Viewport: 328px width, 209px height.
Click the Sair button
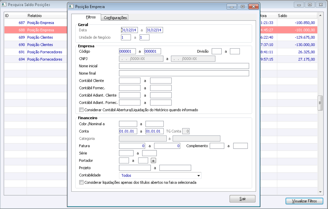click(x=242, y=199)
